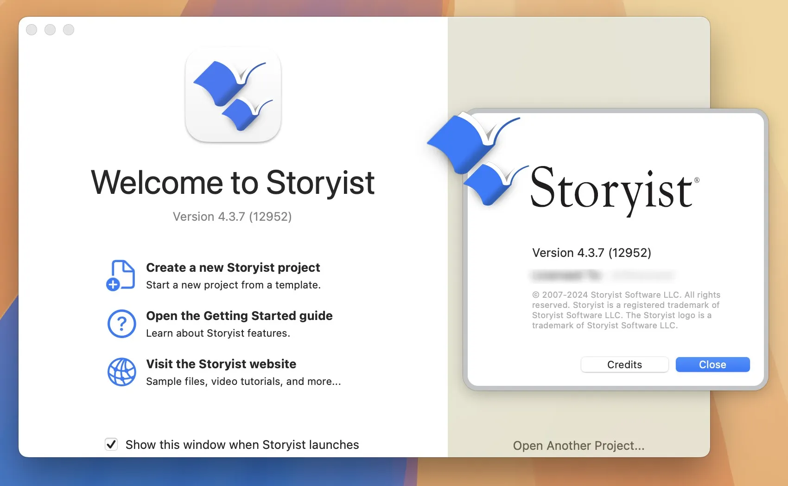
Task: Visit the Storyist website link
Action: pos(221,364)
